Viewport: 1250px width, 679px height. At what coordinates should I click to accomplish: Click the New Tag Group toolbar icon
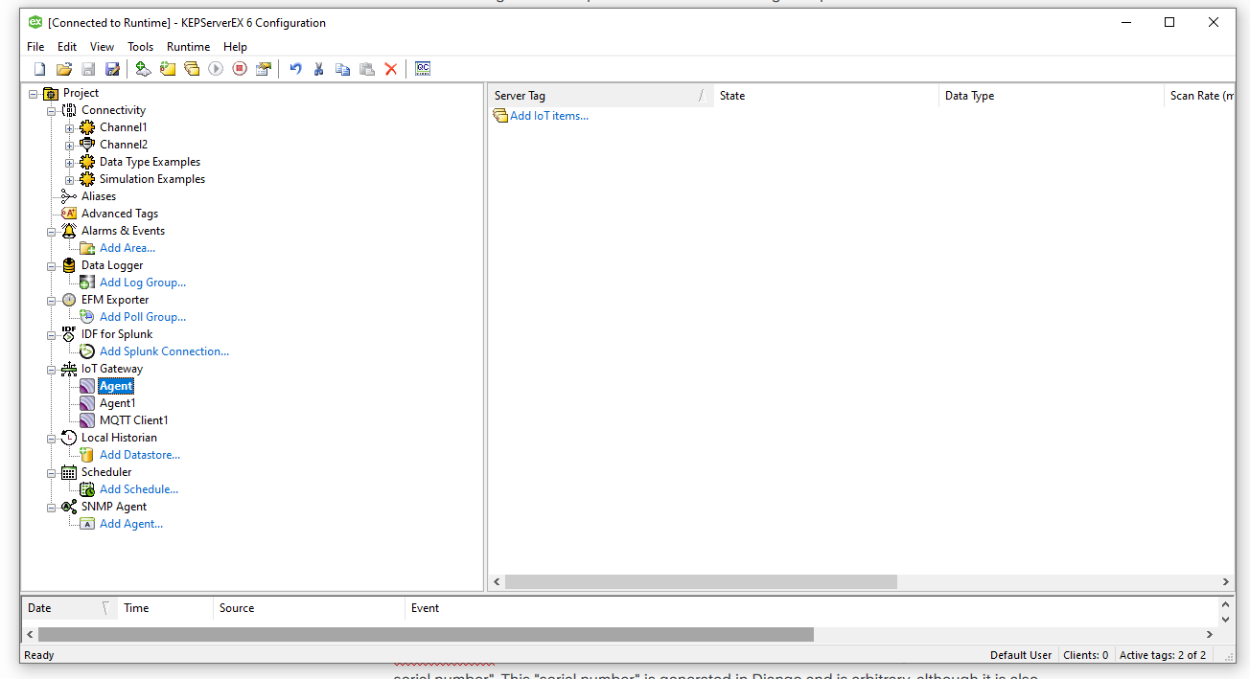[x=192, y=69]
